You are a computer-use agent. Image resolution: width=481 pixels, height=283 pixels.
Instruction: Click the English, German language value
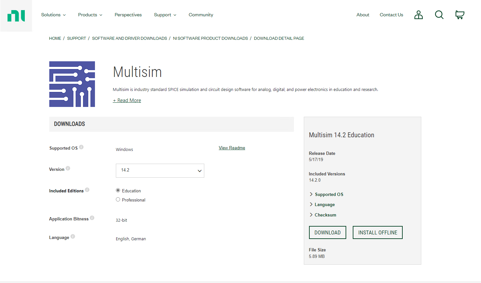[x=131, y=239]
